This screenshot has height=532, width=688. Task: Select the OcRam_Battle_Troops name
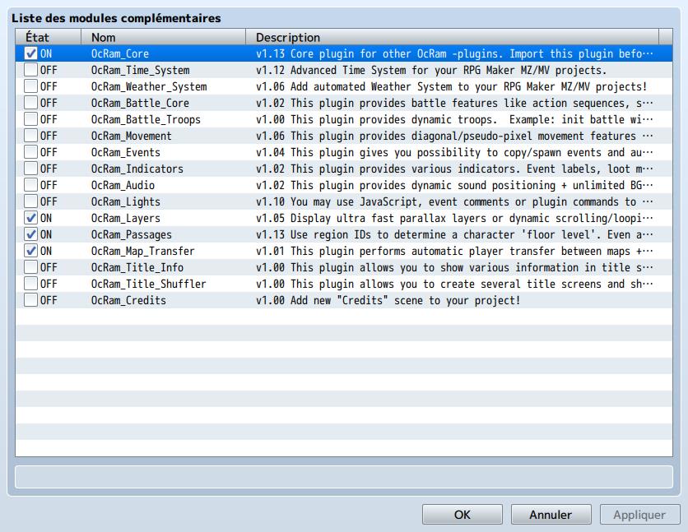pyautogui.click(x=146, y=119)
